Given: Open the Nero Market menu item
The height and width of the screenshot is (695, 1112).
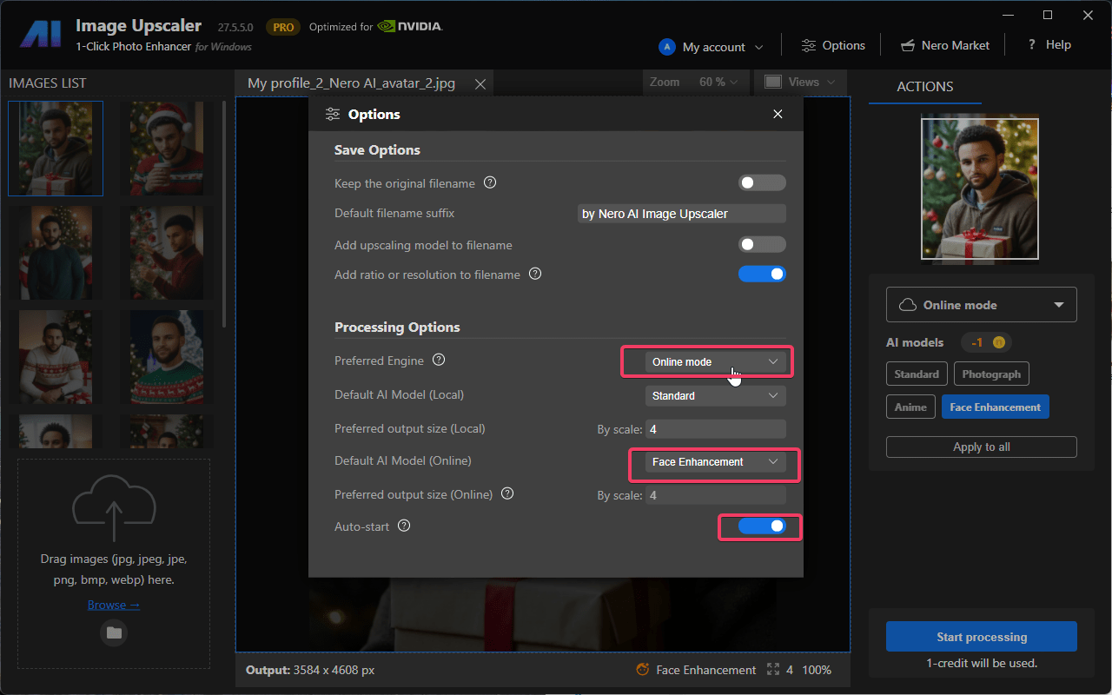Looking at the screenshot, I should (944, 45).
